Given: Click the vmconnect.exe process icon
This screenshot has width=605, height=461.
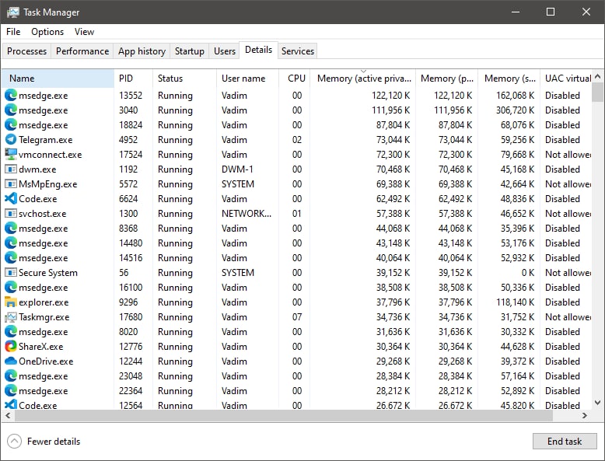Looking at the screenshot, I should click(11, 154).
